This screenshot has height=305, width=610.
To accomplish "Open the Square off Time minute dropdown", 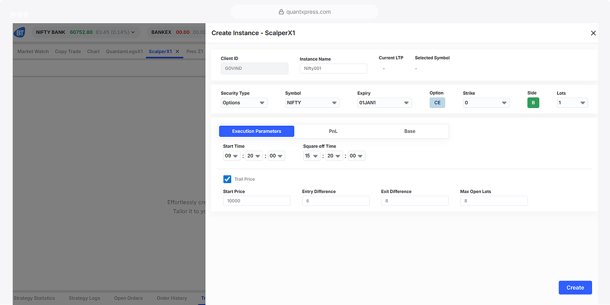I will click(334, 156).
